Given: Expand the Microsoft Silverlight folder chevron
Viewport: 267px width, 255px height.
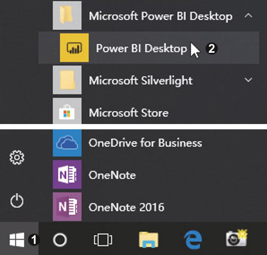Looking at the screenshot, I should 248,80.
